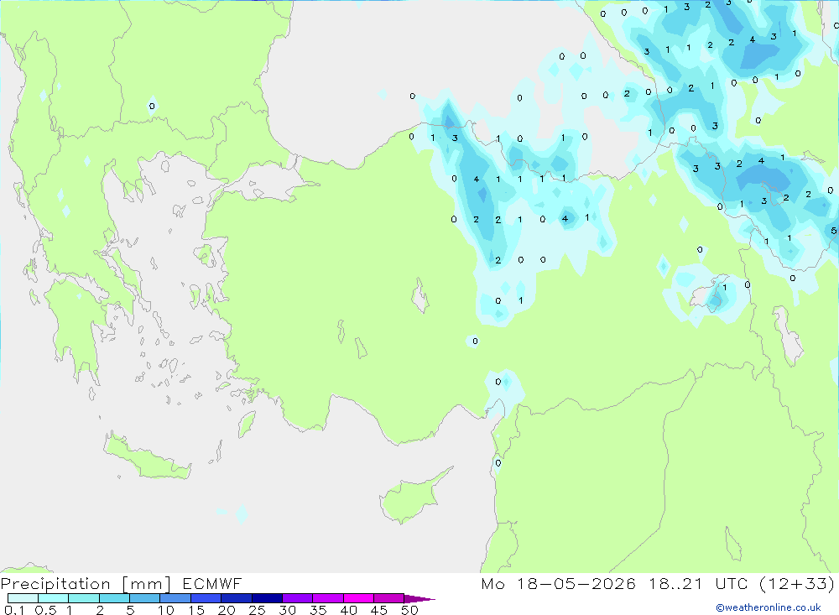Click the "Mo 18-05-2026" date text

558,584
